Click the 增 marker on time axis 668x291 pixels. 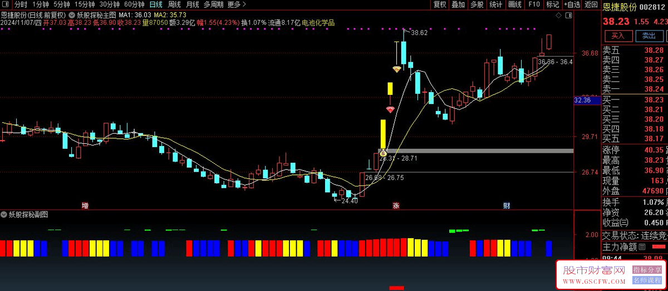85,205
